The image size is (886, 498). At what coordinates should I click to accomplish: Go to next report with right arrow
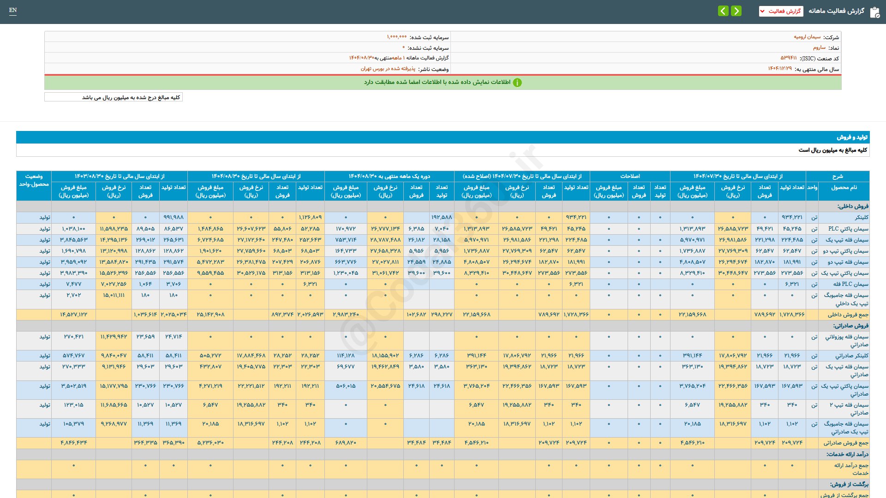tap(736, 11)
